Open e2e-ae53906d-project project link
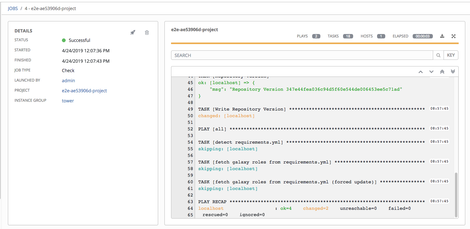This screenshot has height=229, width=470. click(84, 91)
